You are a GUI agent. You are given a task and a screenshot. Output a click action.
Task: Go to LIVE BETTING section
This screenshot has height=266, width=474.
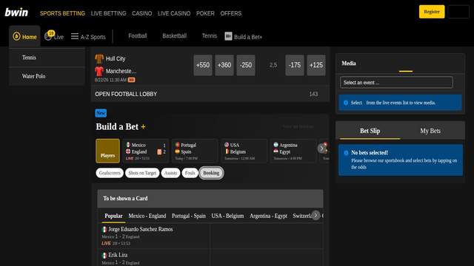click(109, 13)
